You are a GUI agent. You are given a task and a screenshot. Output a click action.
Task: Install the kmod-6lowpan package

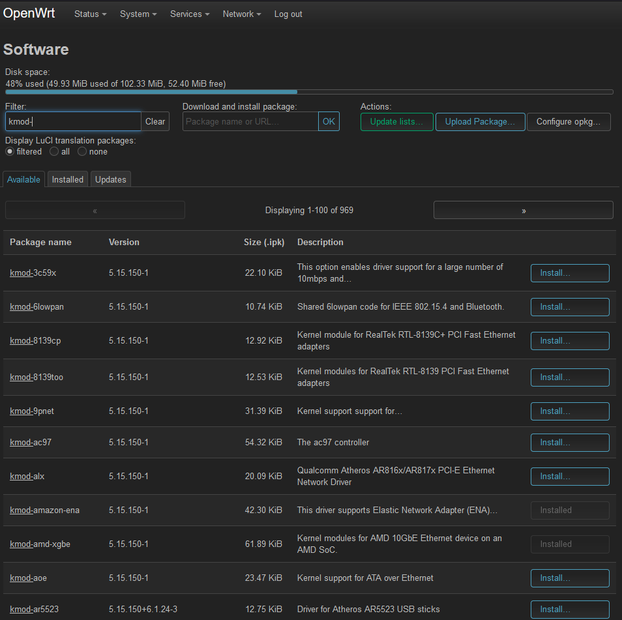[x=570, y=307]
